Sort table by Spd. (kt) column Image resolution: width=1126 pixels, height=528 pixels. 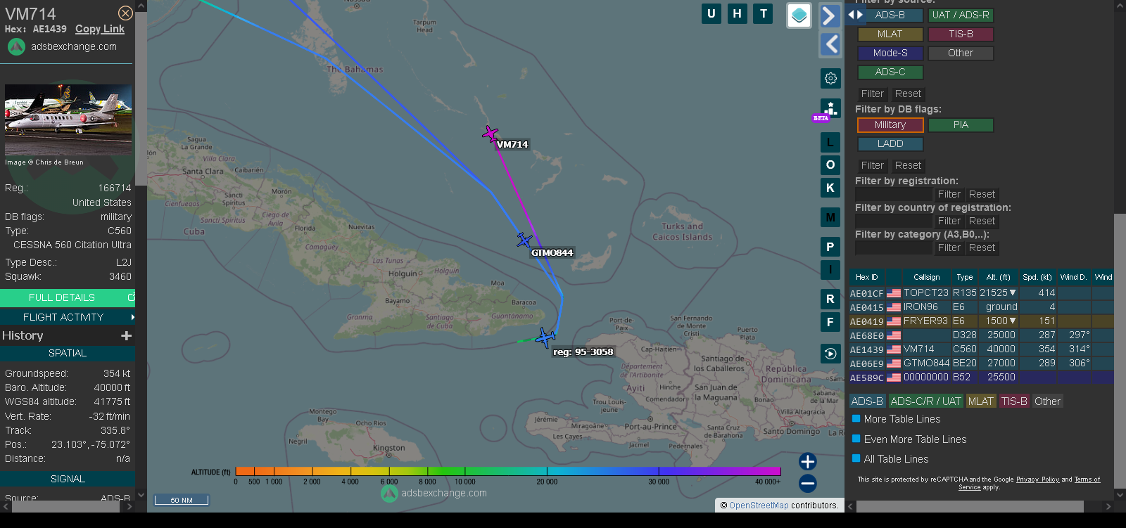1037,277
